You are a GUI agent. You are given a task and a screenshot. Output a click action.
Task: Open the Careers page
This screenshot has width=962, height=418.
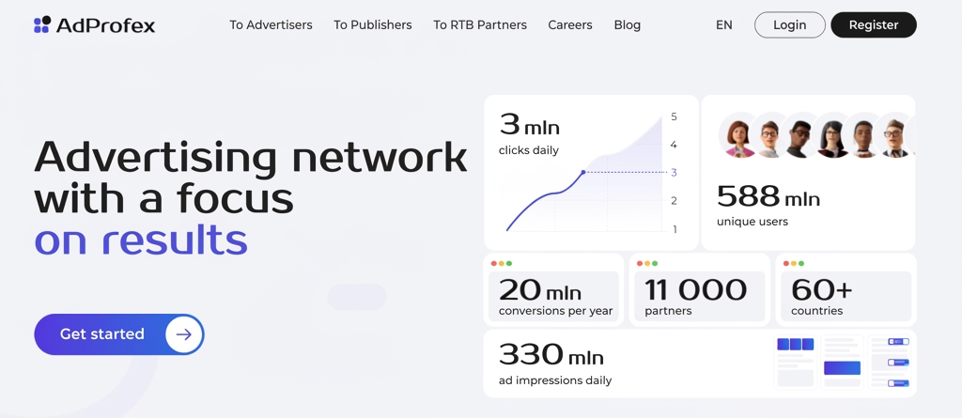click(570, 25)
